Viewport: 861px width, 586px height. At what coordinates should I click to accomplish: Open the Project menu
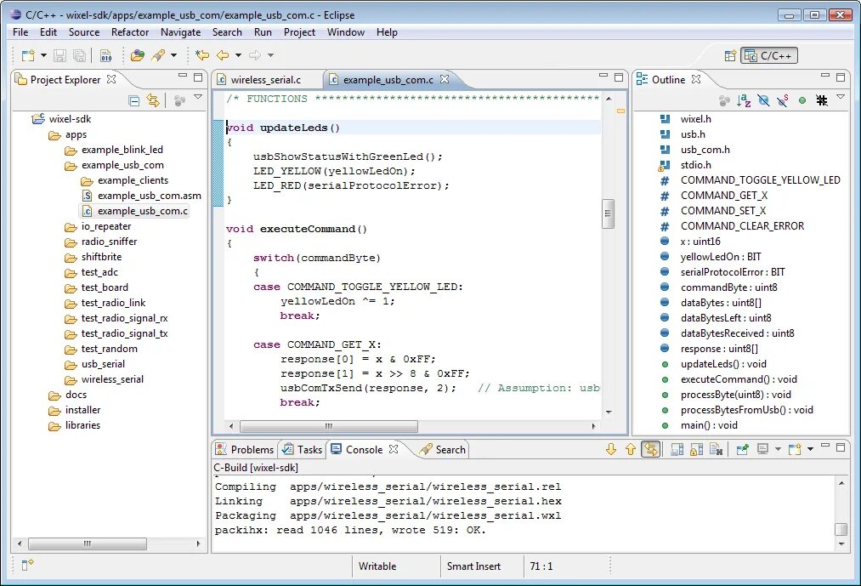(x=299, y=32)
